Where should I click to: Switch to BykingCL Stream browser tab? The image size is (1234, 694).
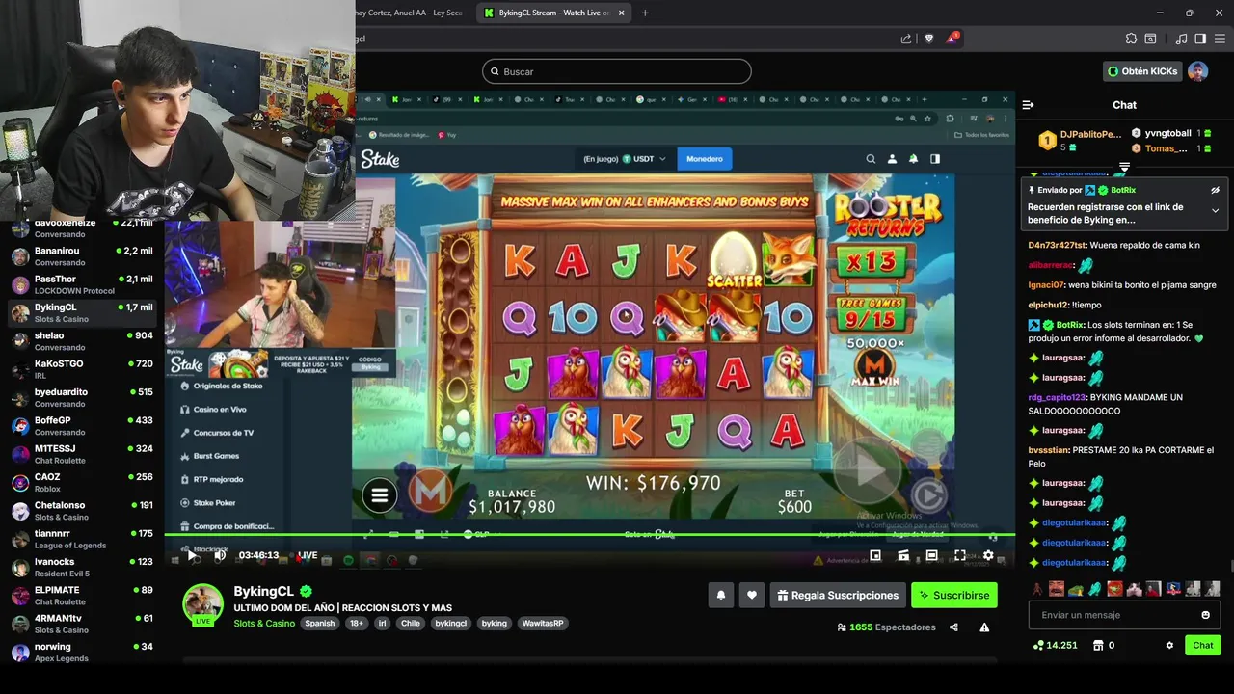click(553, 13)
